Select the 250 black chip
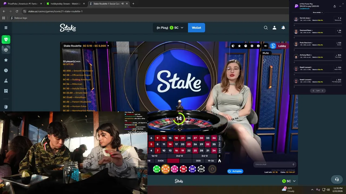This screenshot has width=346, height=194. click(x=201, y=169)
